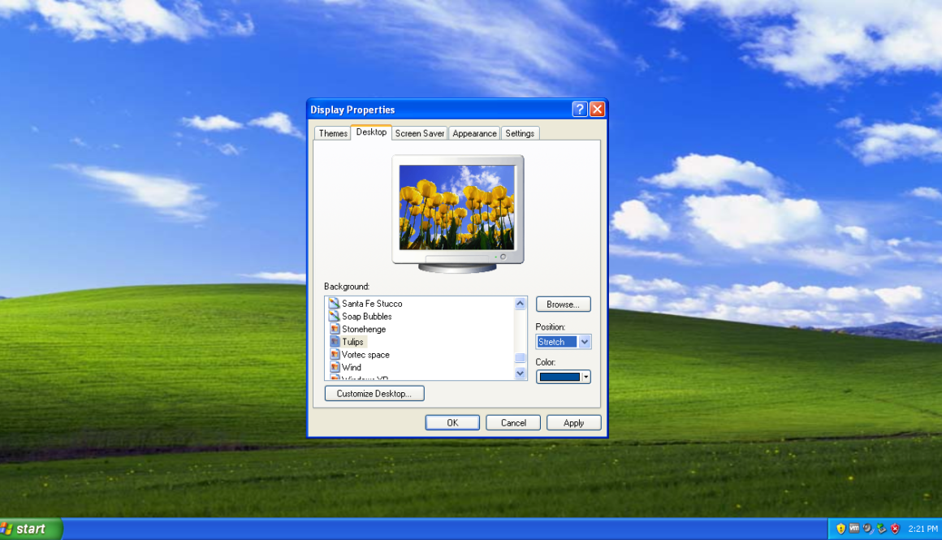The image size is (942, 540).
Task: Click the Santa Fe Stucco file icon
Action: [x=334, y=304]
